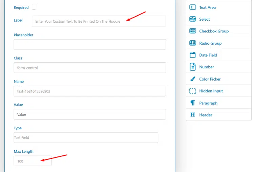This screenshot has height=172, width=254.
Task: Click the Text Area icon
Action: (193, 7)
